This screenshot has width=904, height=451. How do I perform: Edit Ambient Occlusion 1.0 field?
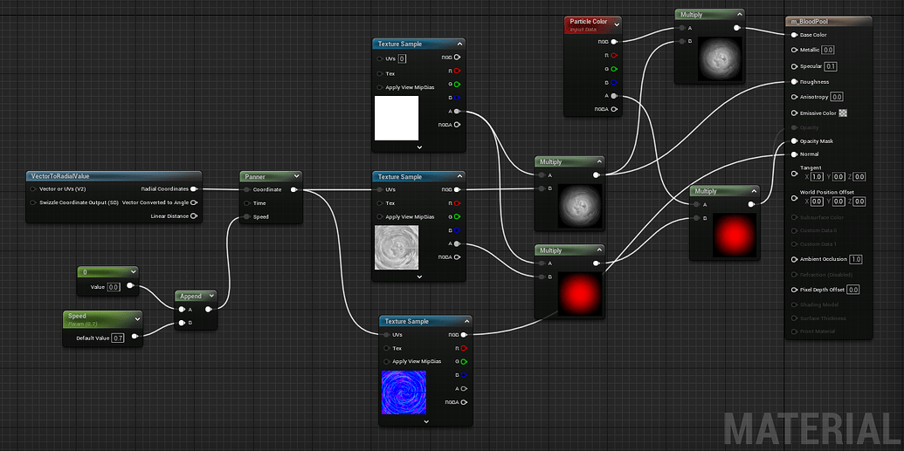pyautogui.click(x=856, y=259)
